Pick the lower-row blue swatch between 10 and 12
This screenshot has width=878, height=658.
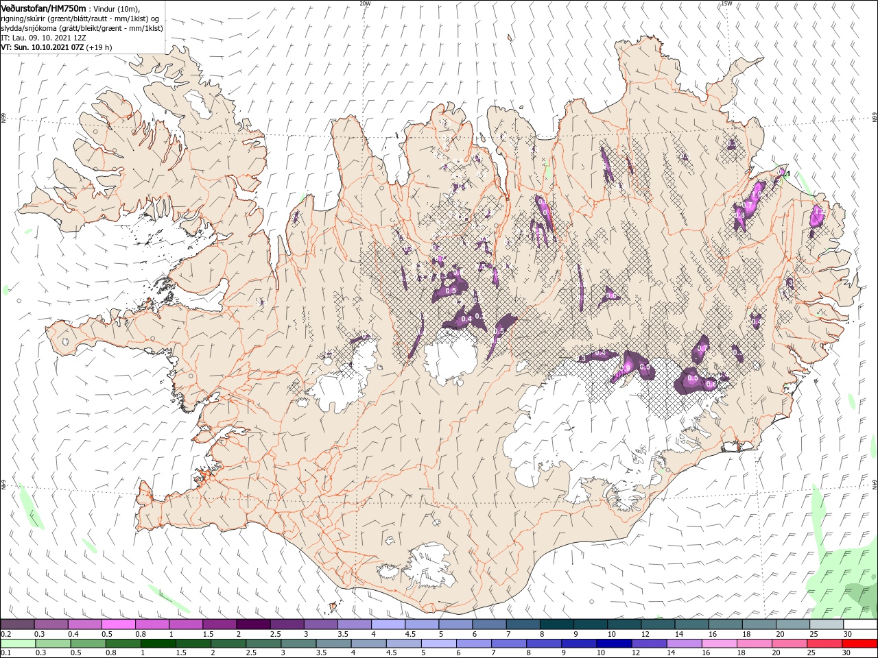615,644
